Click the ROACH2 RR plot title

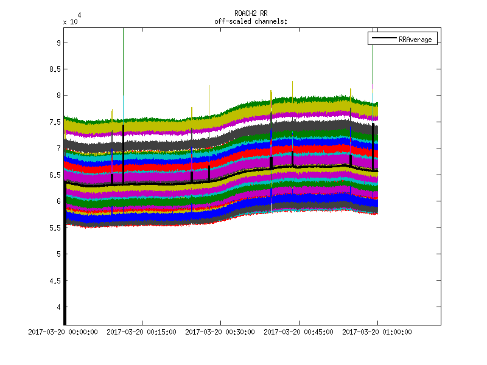tap(251, 13)
